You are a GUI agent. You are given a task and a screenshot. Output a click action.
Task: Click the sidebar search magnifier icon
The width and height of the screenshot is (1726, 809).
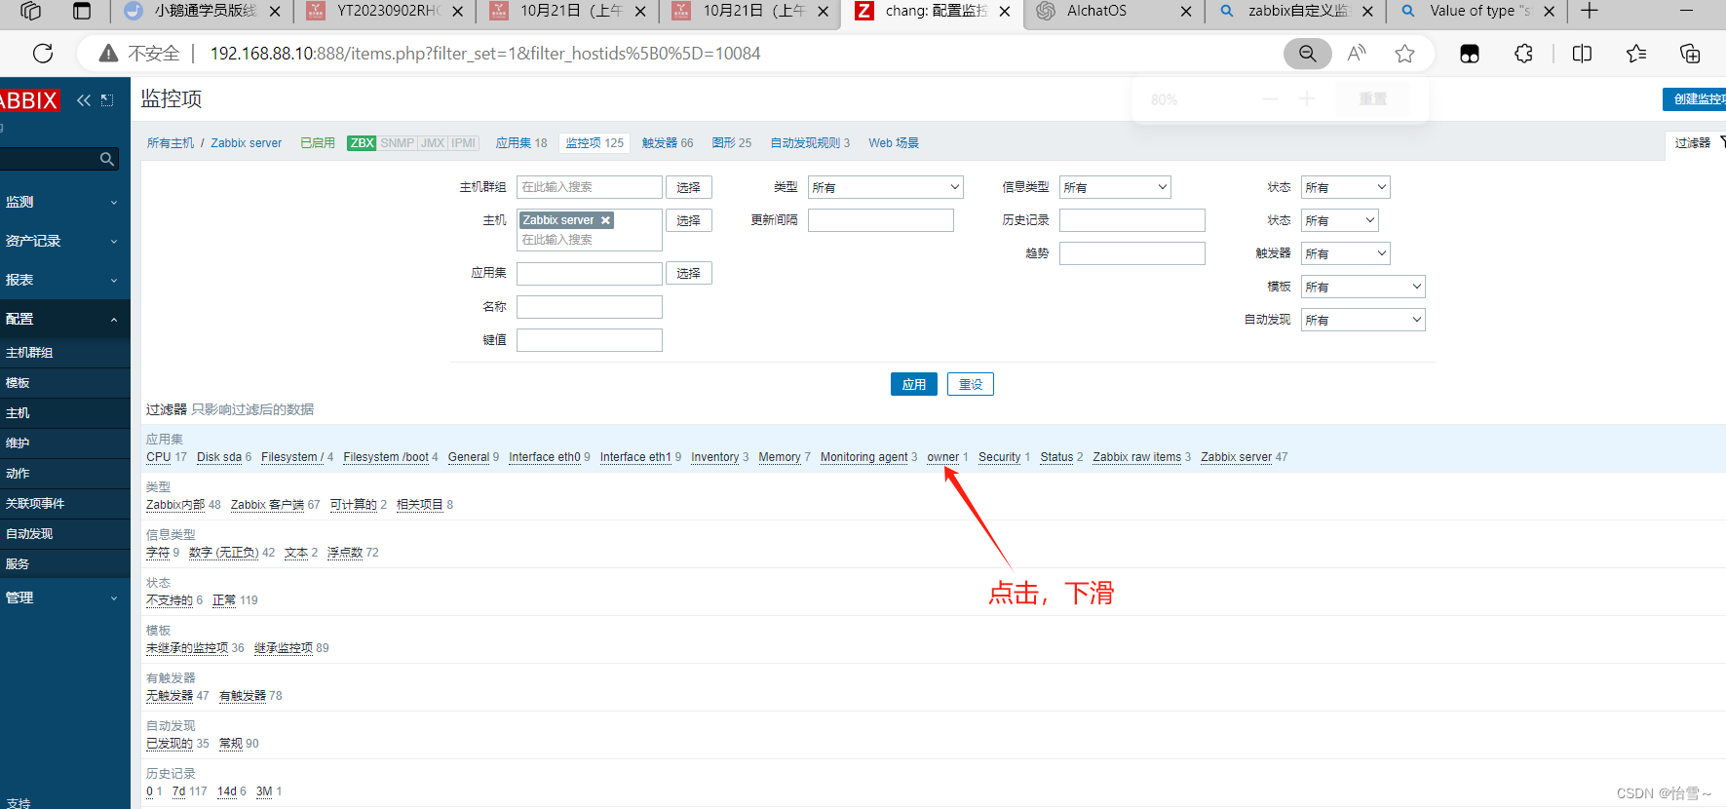(x=107, y=159)
